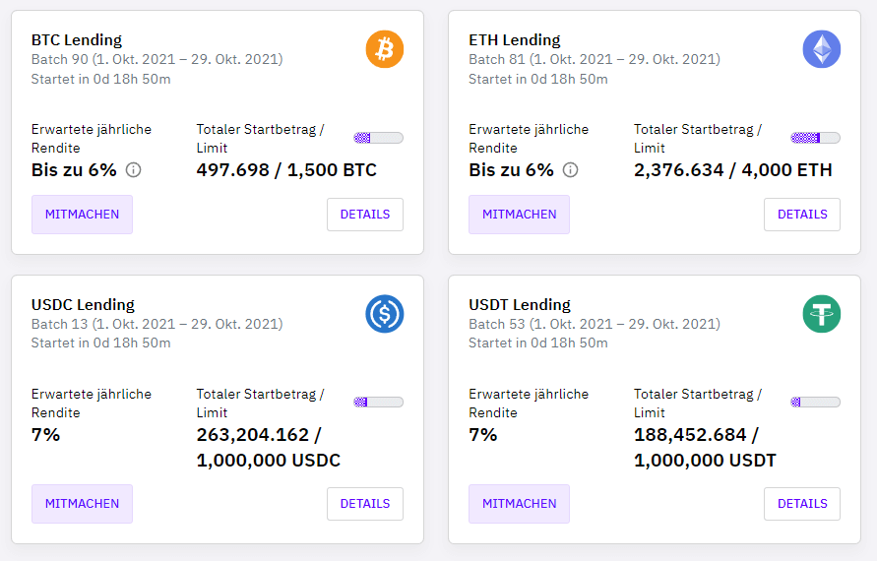Viewport: 877px width, 561px height.
Task: Click the USDC coin logo icon
Action: tap(385, 314)
